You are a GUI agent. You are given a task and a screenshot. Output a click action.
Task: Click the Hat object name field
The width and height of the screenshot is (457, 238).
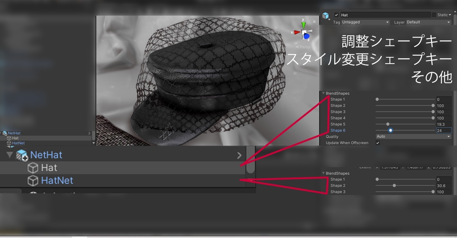pyautogui.click(x=385, y=15)
